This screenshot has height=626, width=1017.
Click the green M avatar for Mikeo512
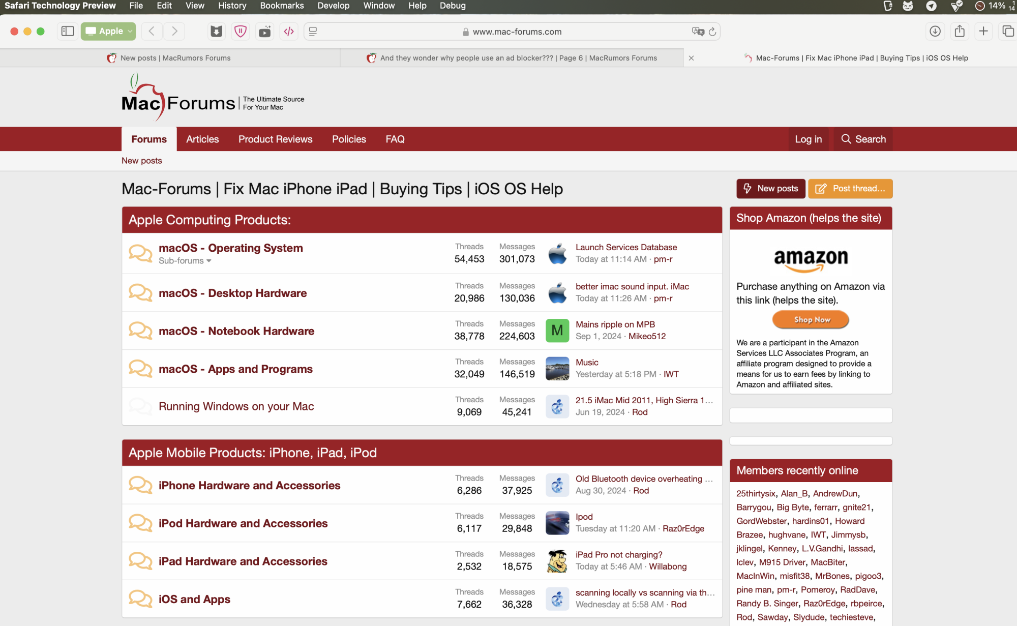[x=557, y=331]
